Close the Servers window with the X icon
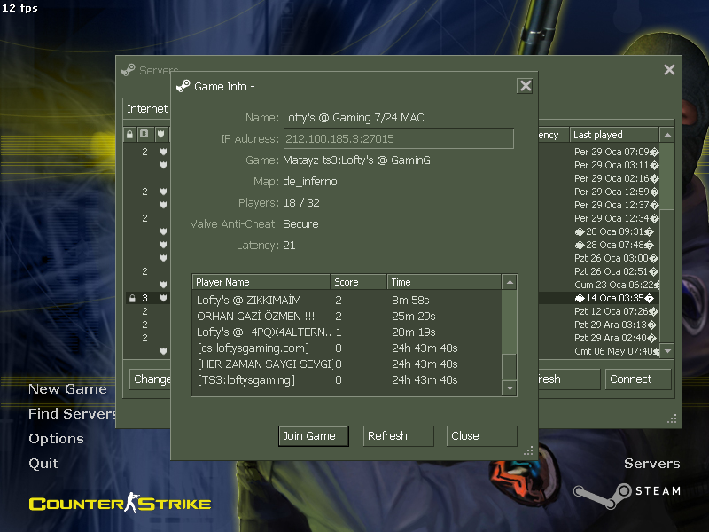The height and width of the screenshot is (532, 709). pyautogui.click(x=669, y=70)
